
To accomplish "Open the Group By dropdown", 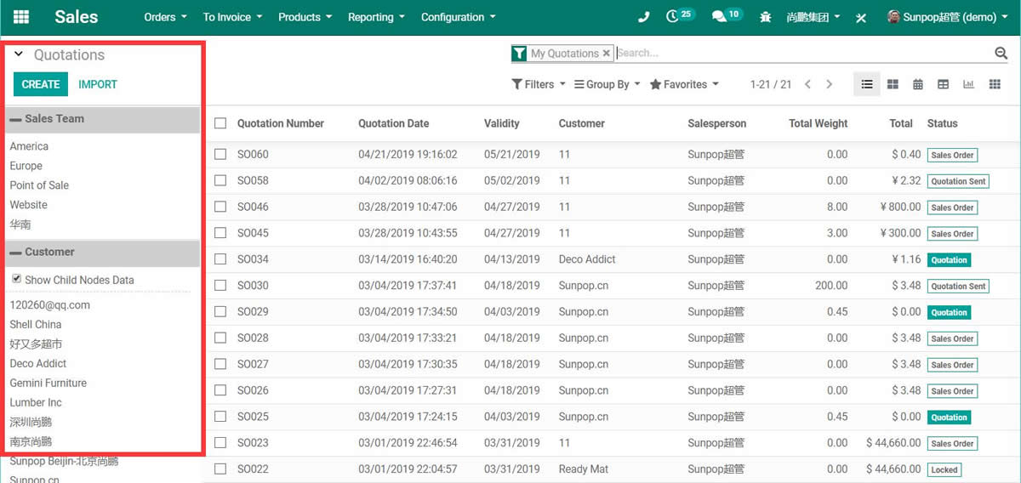I will [607, 84].
